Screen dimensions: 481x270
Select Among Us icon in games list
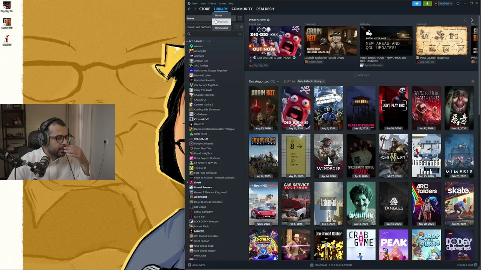pyautogui.click(x=191, y=51)
